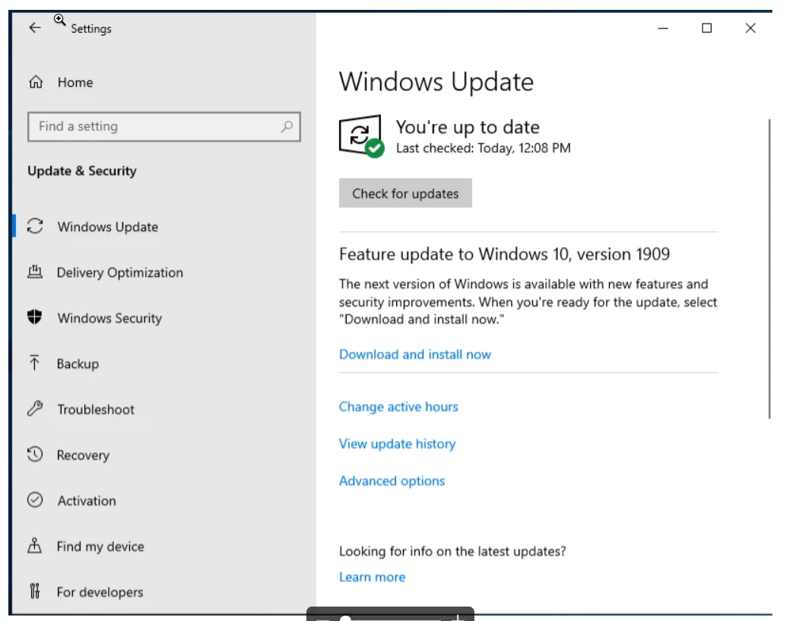The image size is (796, 621).
Task: Maximize the Settings window
Action: pyautogui.click(x=706, y=28)
